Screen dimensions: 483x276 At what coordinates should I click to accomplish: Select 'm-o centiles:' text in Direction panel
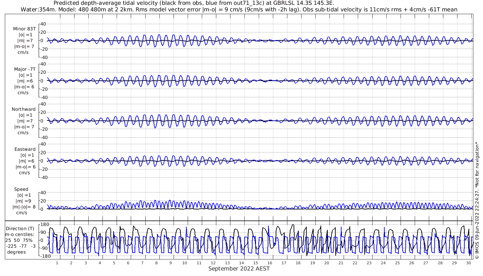click(x=19, y=234)
